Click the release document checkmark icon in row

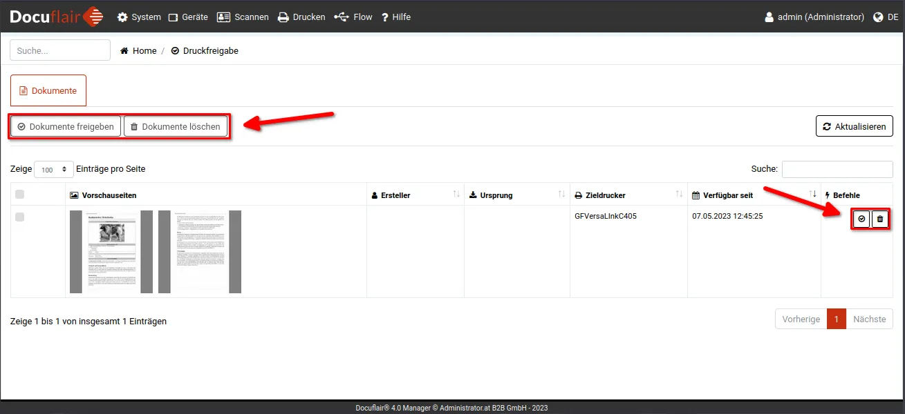point(861,219)
